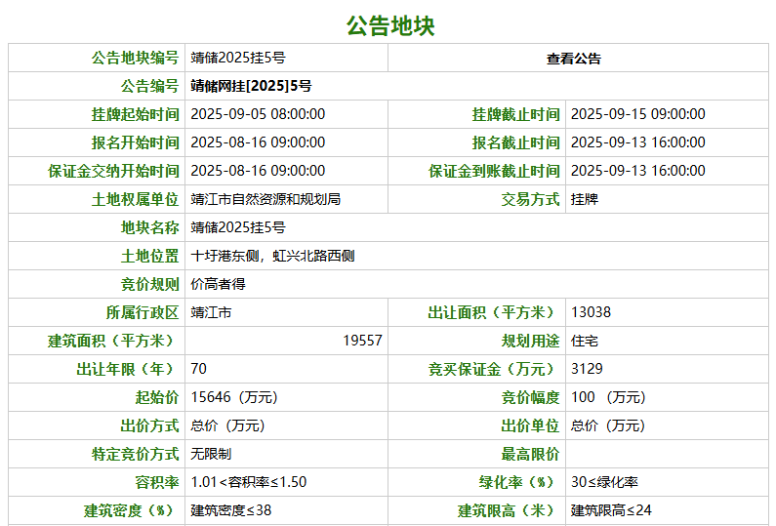776x526 pixels.
Task: Select green rate 30≤绿化率
Action: click(604, 482)
